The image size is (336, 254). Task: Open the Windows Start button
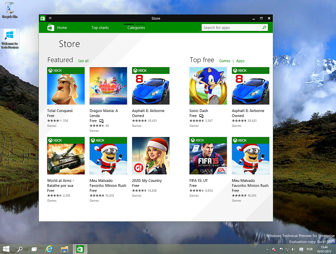pos(6,249)
